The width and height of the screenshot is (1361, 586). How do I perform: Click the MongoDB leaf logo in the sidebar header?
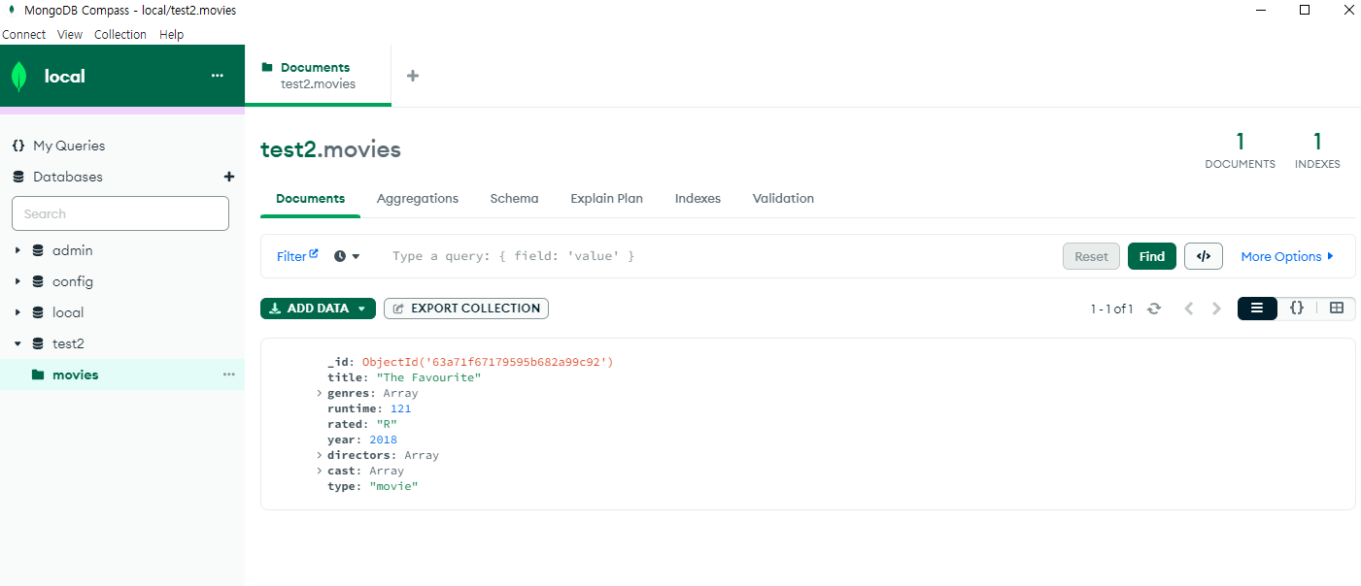coord(18,76)
